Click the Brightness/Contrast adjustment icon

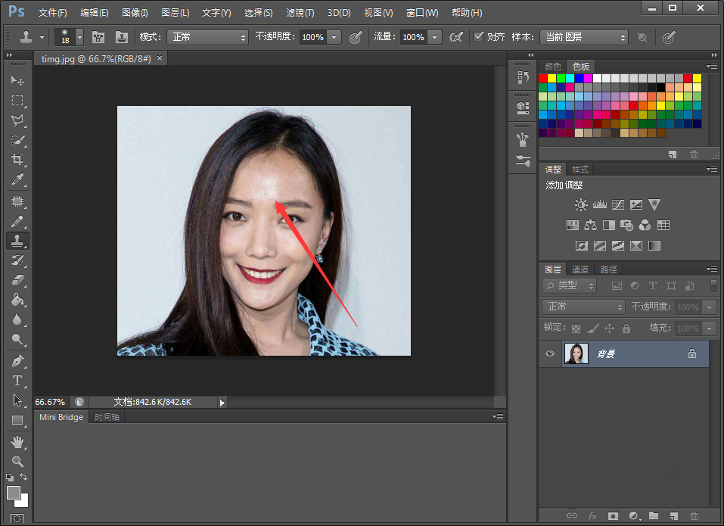tap(580, 204)
